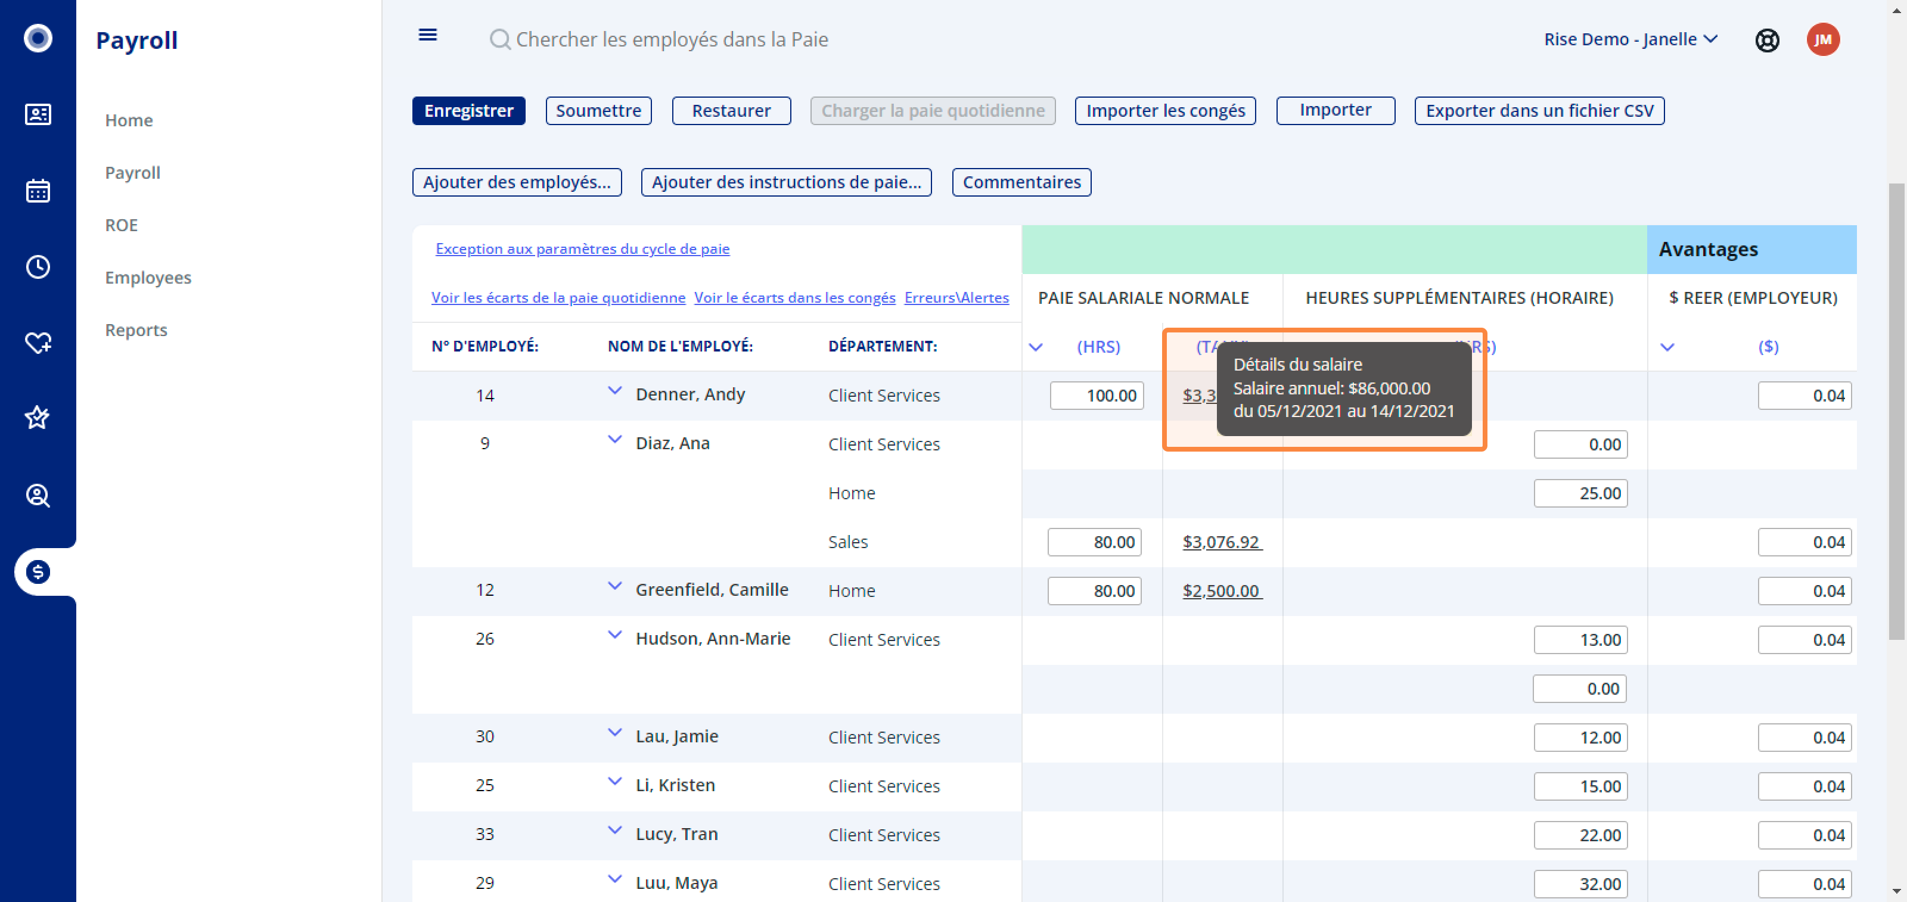Open the employee ID card sidebar icon
The image size is (1907, 902).
pyautogui.click(x=38, y=115)
